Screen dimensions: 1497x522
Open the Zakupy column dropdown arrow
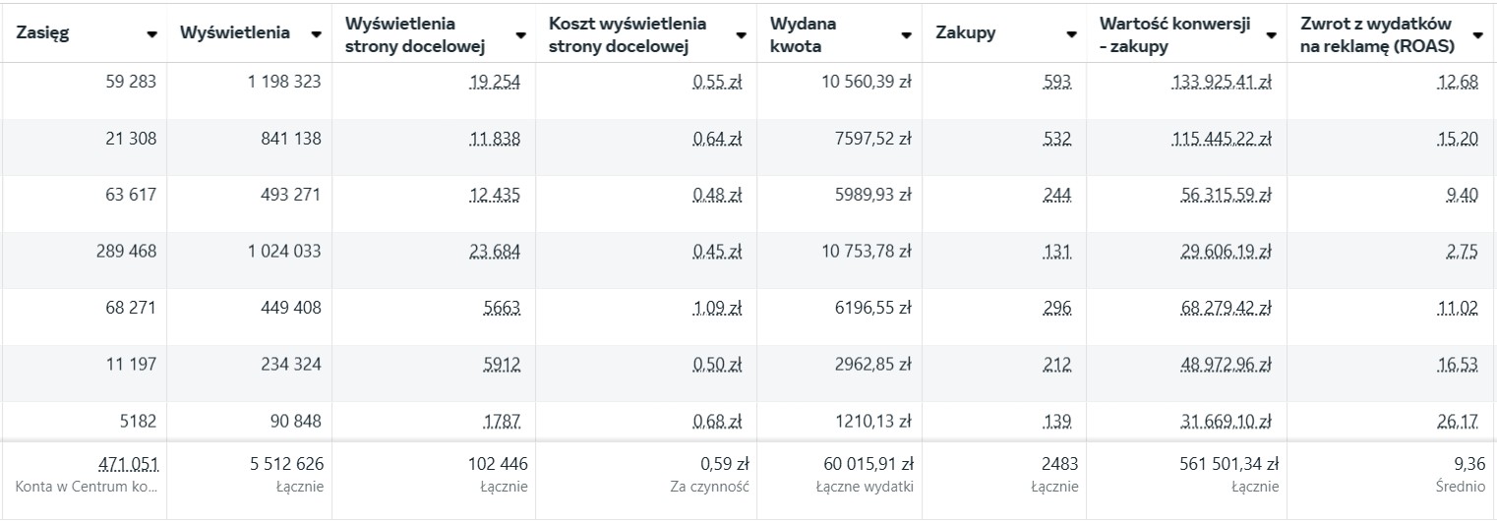pyautogui.click(x=1070, y=33)
